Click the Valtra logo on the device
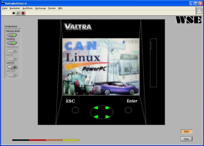Screen dimensions: 204x146 [x=78, y=27]
